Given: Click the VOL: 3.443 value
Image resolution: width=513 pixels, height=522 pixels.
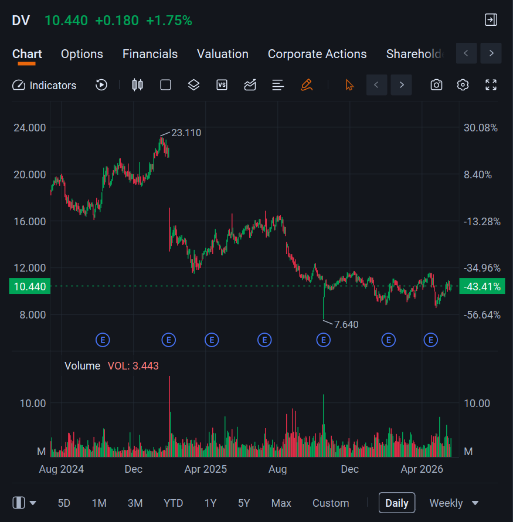Looking at the screenshot, I should [x=133, y=366].
